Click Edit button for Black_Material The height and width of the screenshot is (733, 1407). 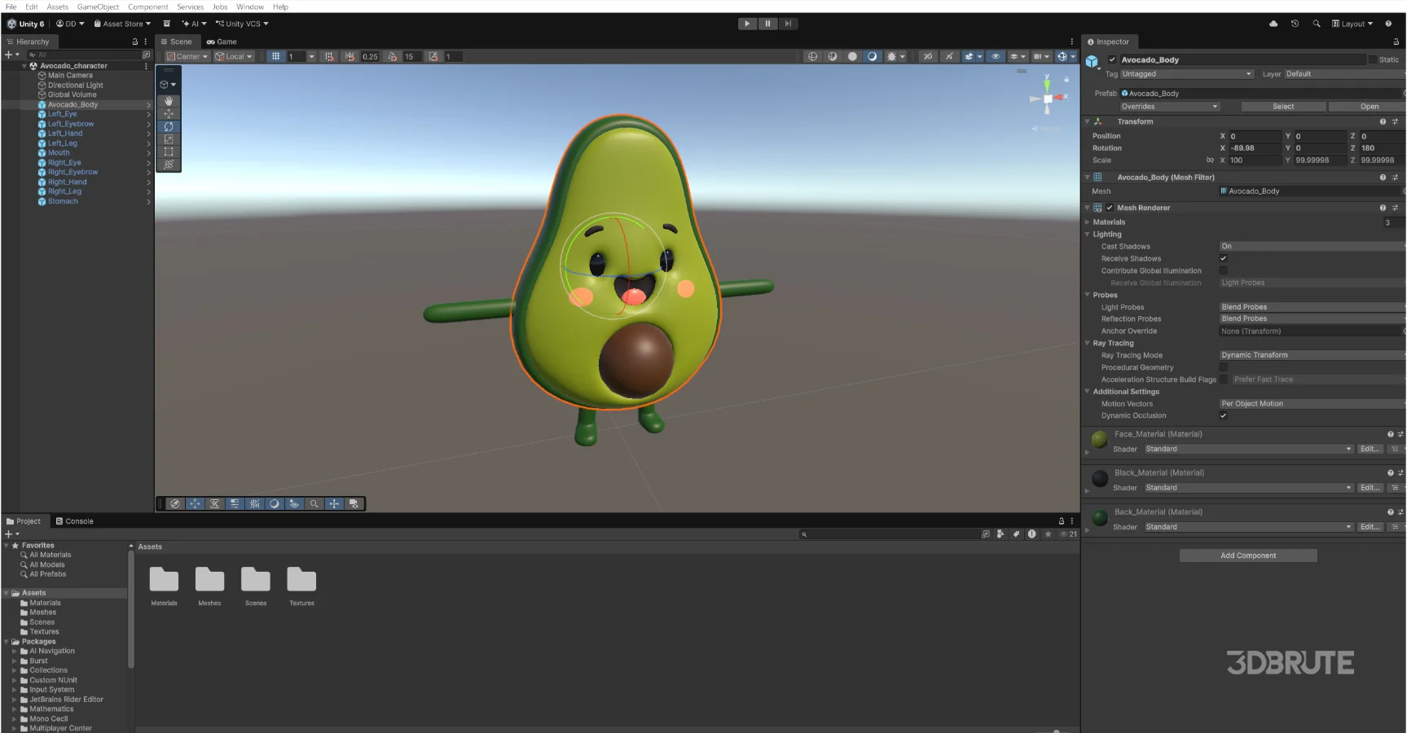click(x=1370, y=488)
